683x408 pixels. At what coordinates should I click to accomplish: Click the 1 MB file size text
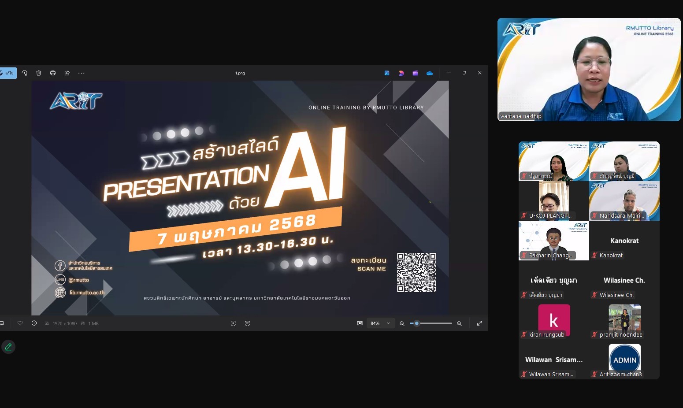(x=93, y=323)
